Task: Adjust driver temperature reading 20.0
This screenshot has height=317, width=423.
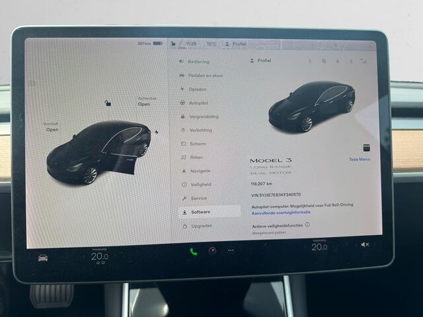Action: point(100,256)
